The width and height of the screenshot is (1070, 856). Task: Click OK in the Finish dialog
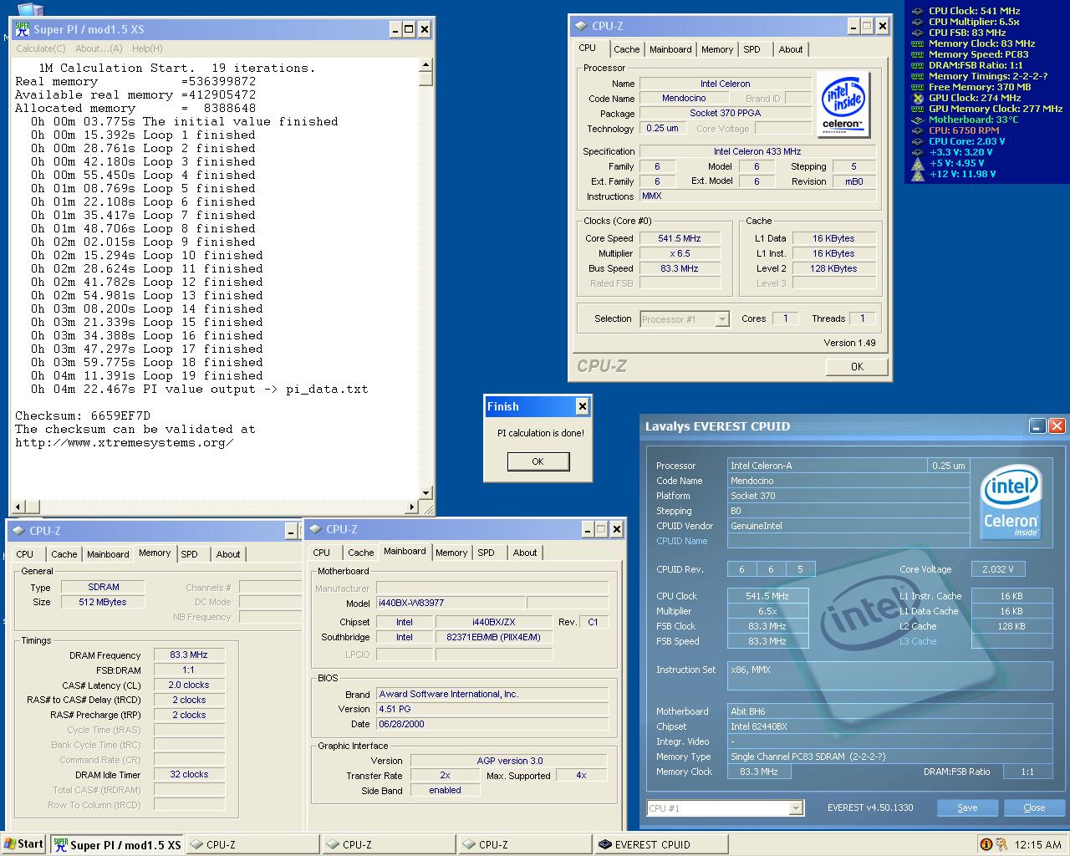(538, 461)
